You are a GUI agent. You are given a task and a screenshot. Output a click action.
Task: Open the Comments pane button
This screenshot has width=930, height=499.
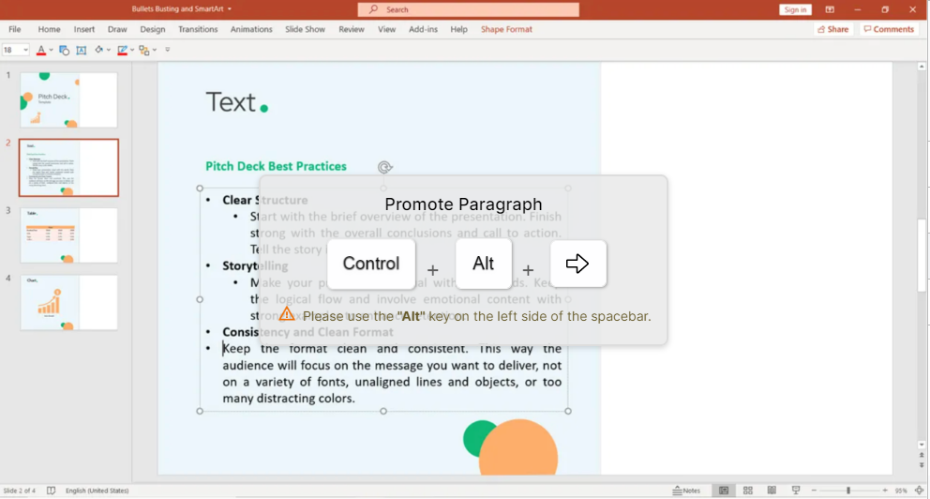tap(889, 29)
